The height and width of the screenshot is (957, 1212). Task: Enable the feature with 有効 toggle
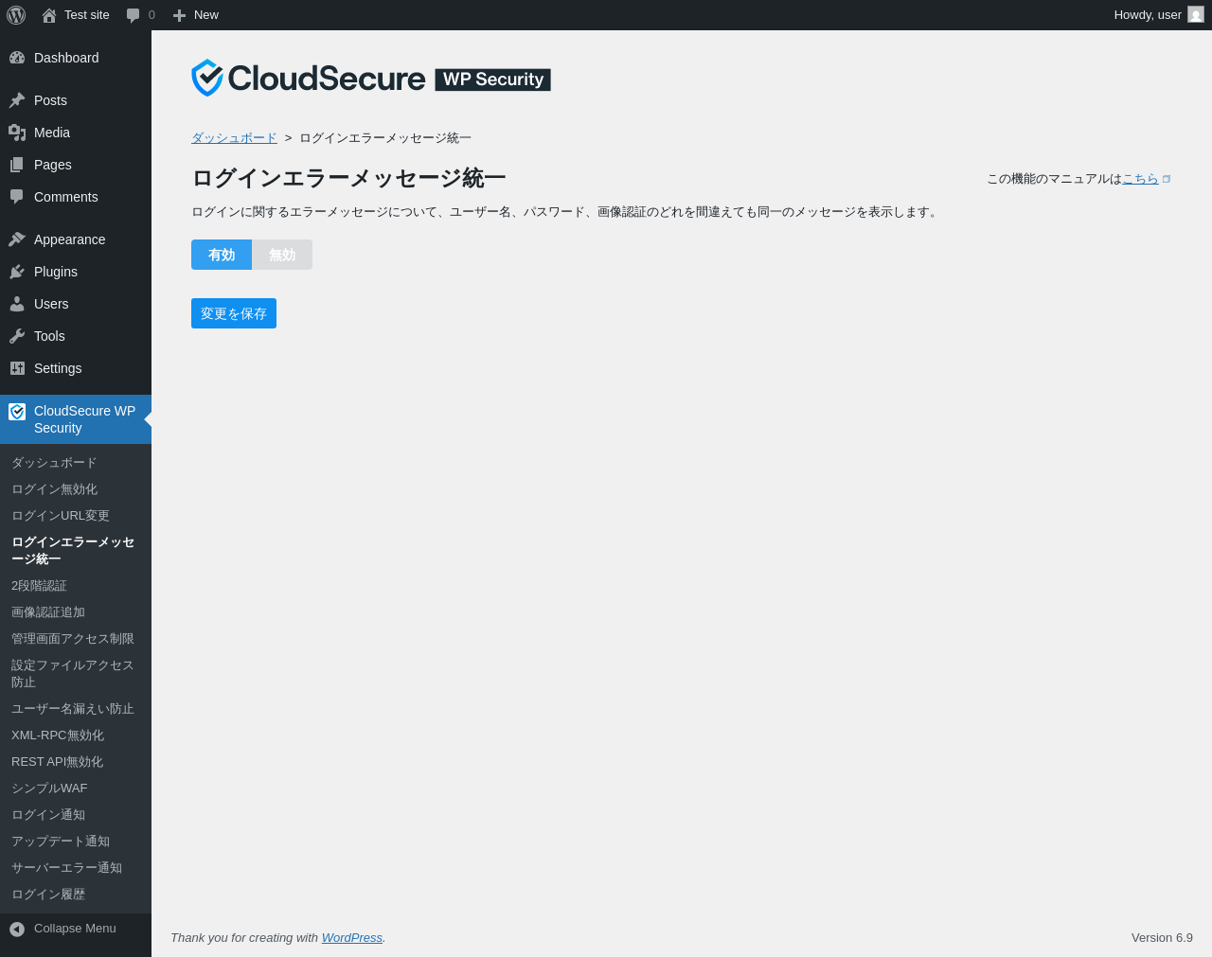(222, 255)
